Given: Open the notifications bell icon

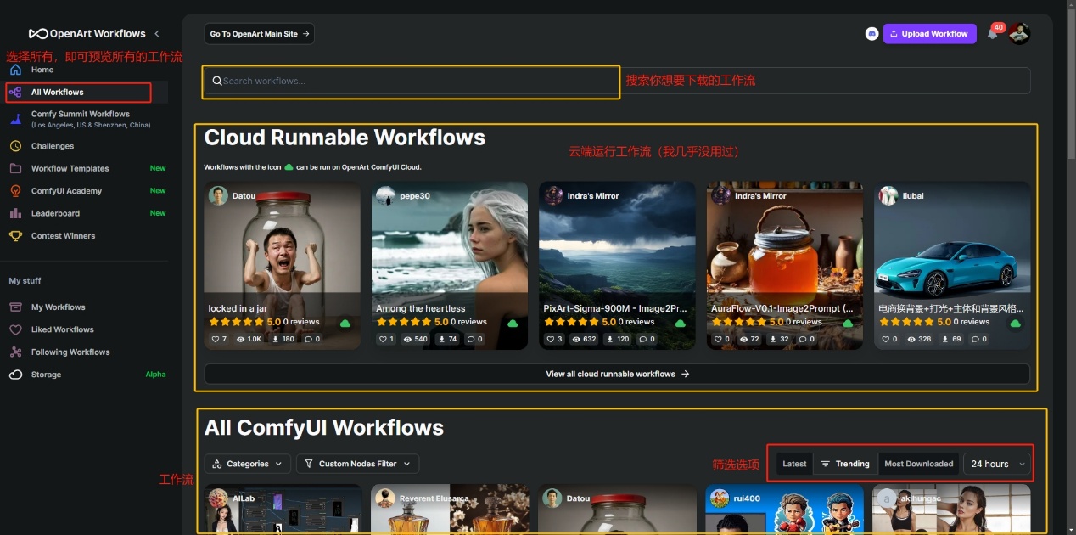Looking at the screenshot, I should [992, 34].
